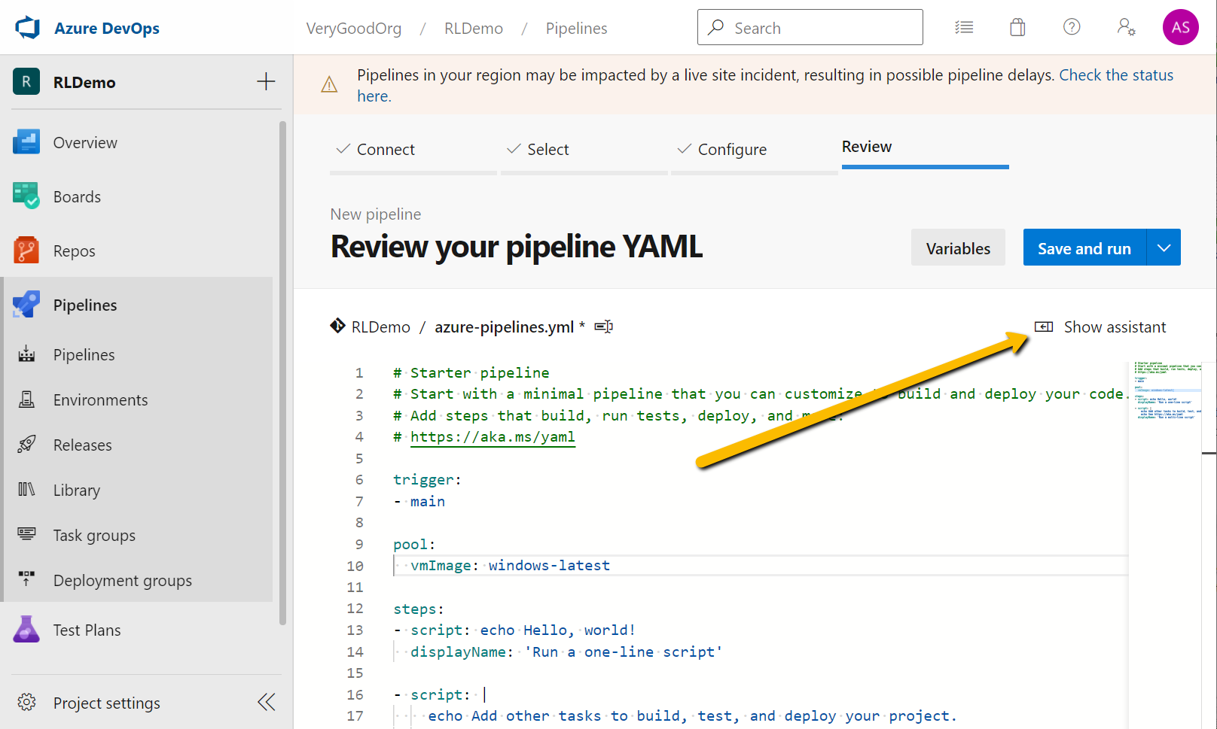Open Test Plans in the sidebar
1217x729 pixels.
coord(87,630)
